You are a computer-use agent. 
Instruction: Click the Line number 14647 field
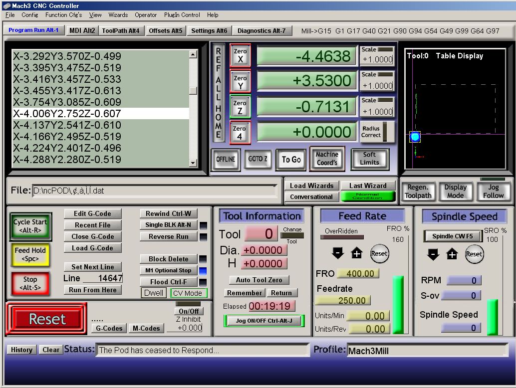click(x=103, y=278)
